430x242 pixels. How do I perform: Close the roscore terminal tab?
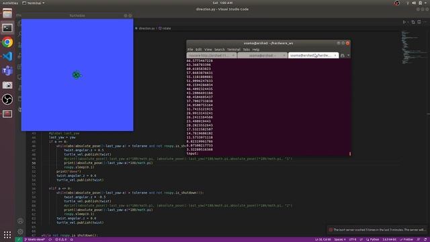(233, 55)
